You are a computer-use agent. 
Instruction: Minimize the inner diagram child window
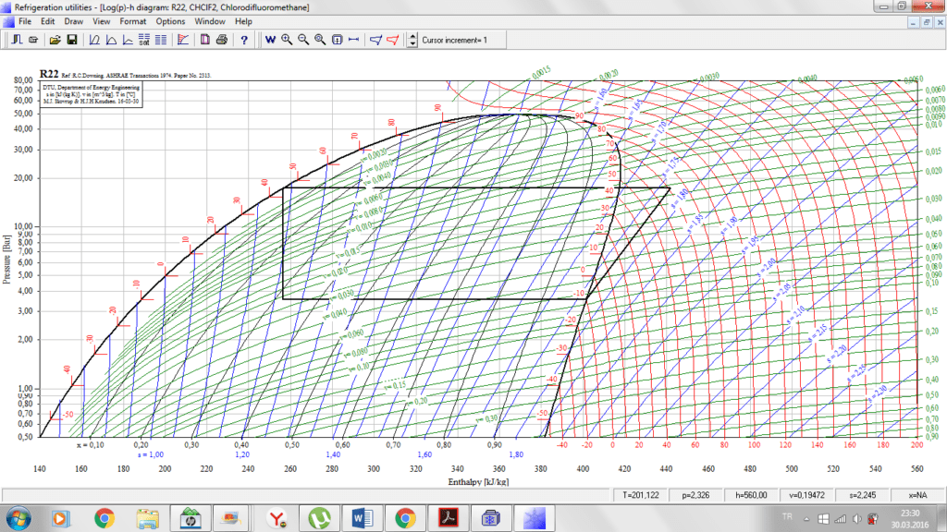pyautogui.click(x=913, y=22)
